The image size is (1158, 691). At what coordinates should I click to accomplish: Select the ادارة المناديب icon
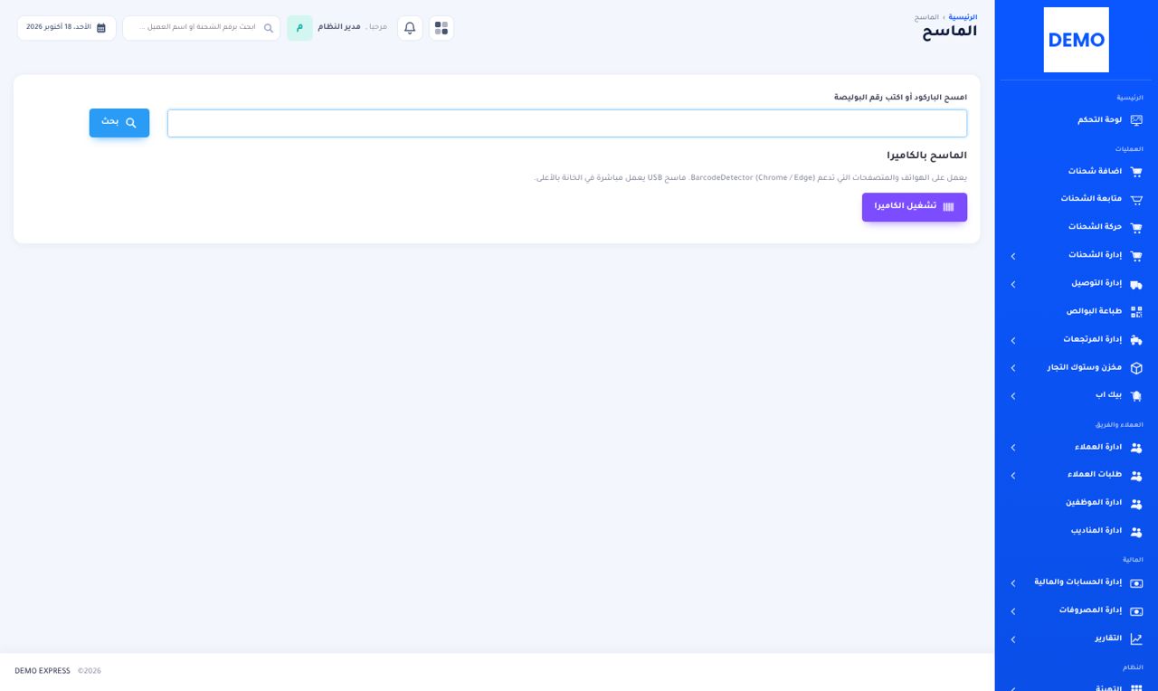1136,532
